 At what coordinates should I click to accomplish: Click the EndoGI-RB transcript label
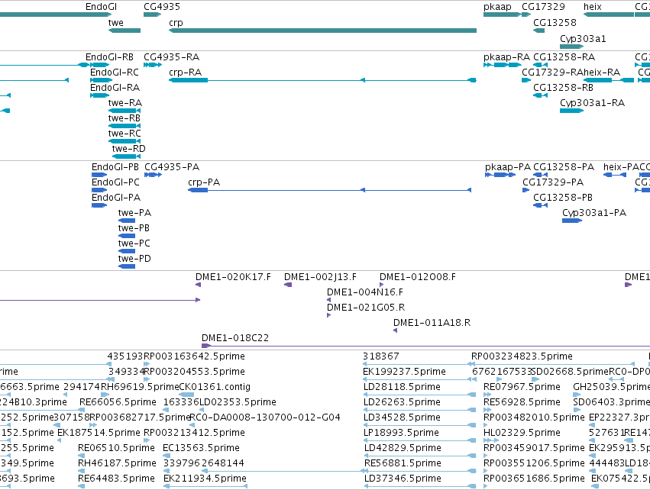109,56
